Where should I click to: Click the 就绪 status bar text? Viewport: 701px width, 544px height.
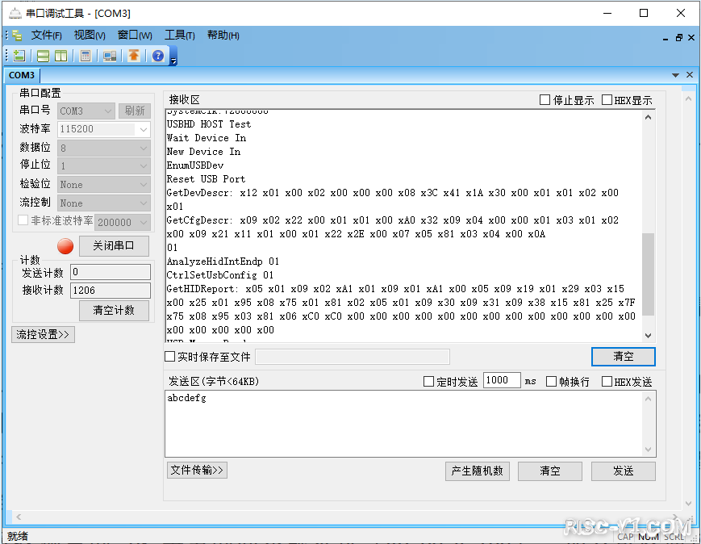coord(18,536)
